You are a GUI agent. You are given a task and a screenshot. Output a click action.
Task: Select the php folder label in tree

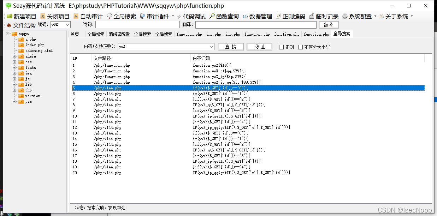click(x=28, y=90)
